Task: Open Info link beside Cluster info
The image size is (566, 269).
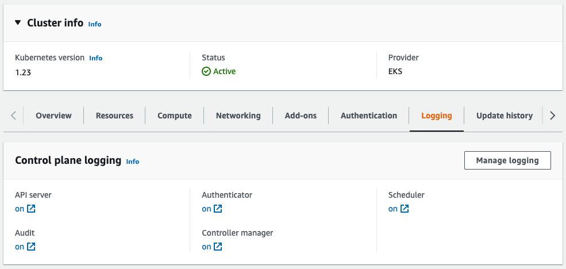Action: [95, 24]
